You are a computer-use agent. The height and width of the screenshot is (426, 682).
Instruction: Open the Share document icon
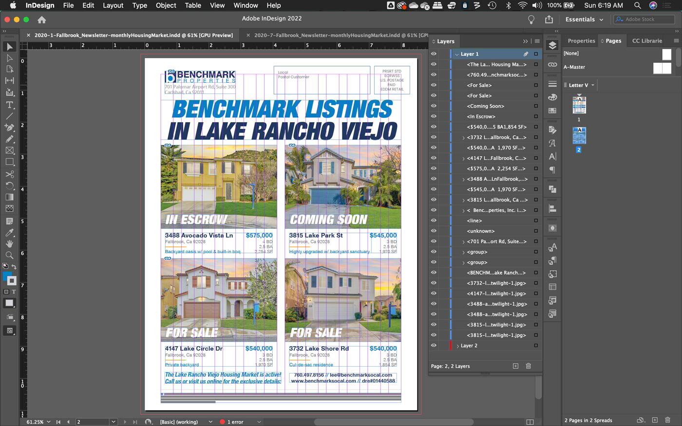549,19
